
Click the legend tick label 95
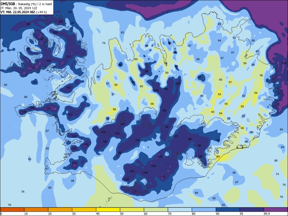(x=242, y=214)
